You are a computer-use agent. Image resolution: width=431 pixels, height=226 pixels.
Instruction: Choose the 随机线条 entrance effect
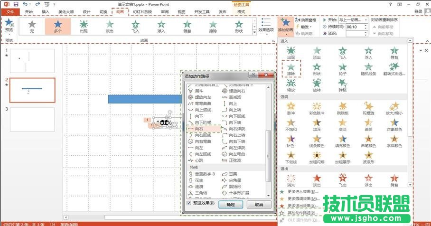[x=368, y=69]
